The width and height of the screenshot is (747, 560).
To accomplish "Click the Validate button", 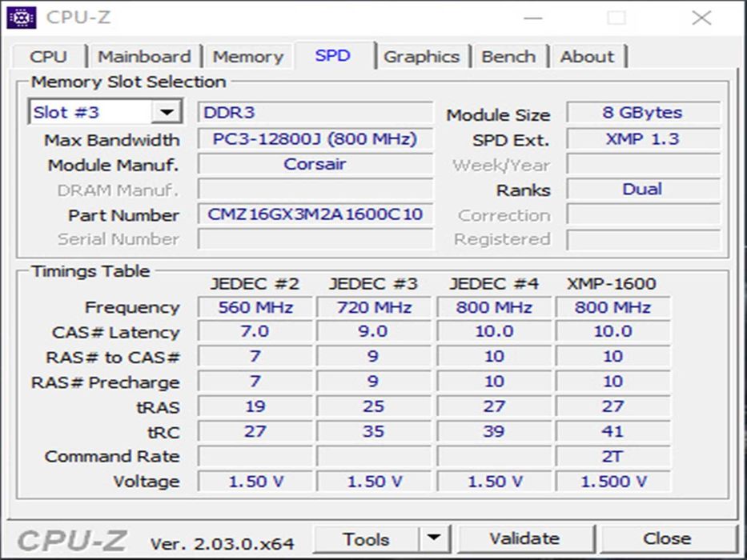I will pos(525,538).
